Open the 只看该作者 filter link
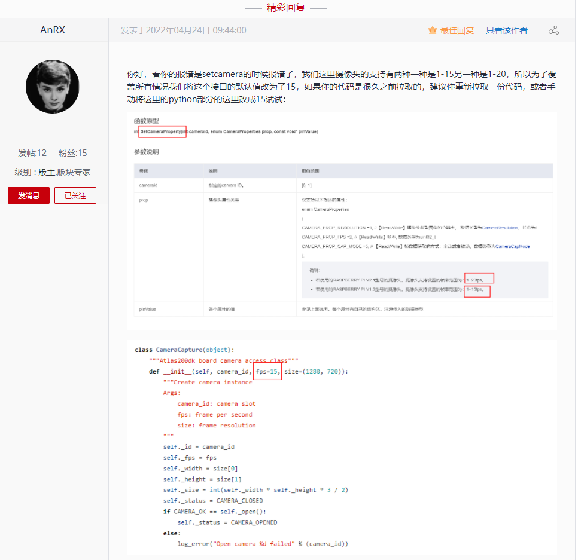This screenshot has width=578, height=560. pos(506,30)
